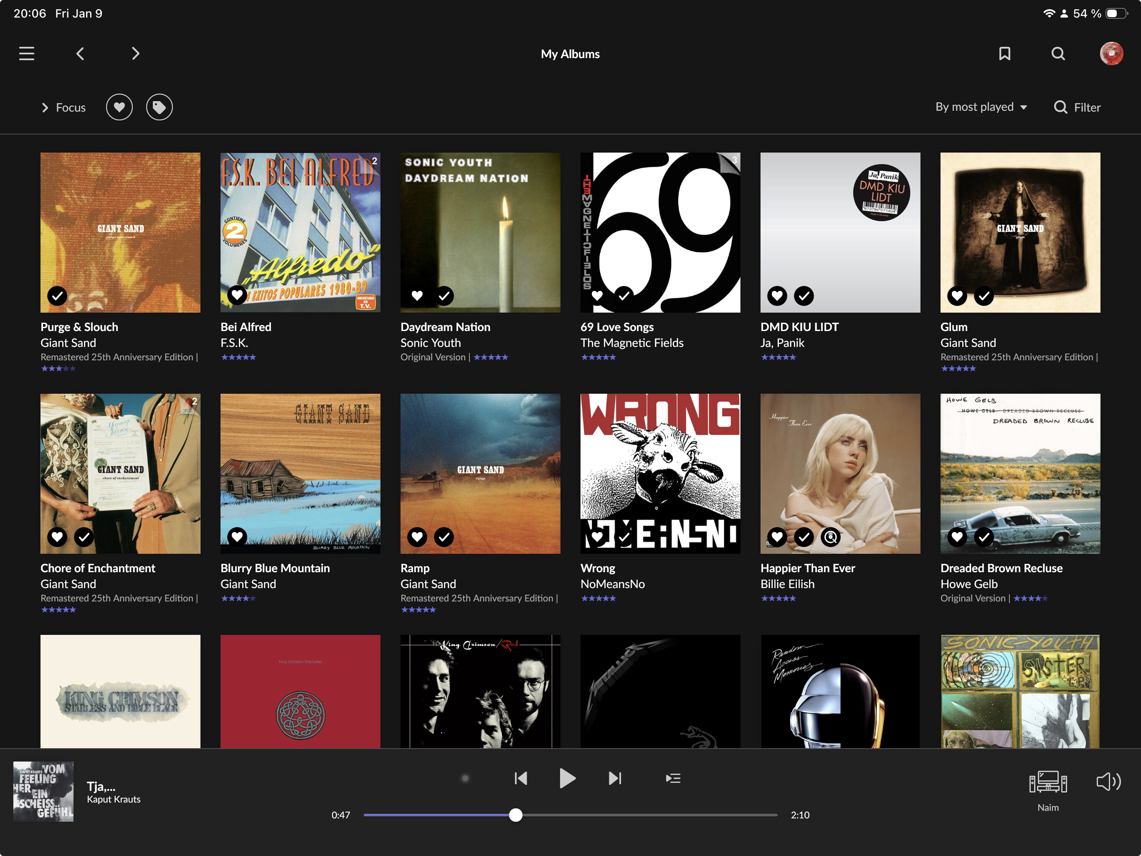Click the bookmark icon in header
Image resolution: width=1141 pixels, height=856 pixels.
1004,53
